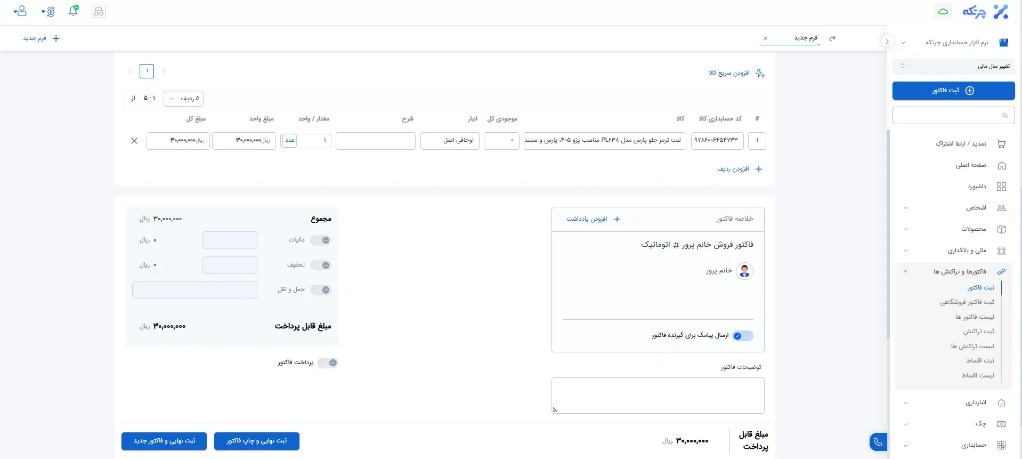Image resolution: width=1022 pixels, height=459 pixels.
Task: Collapse فاکتورها و تراکنش ها section
Action: coord(905,272)
